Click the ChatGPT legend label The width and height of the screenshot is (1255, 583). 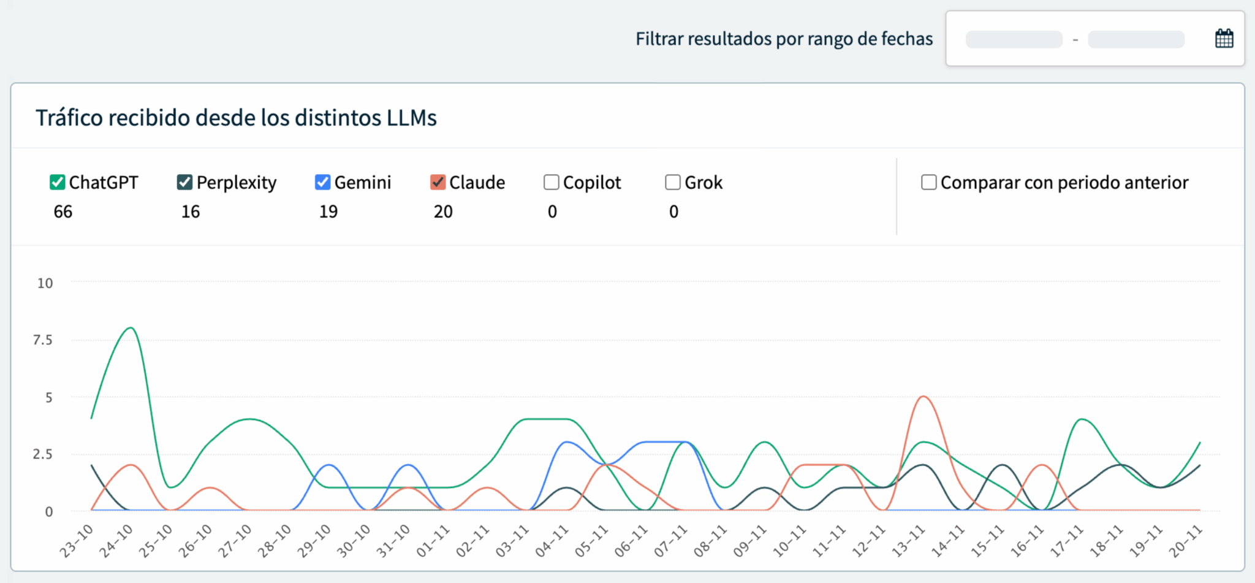[x=104, y=183]
